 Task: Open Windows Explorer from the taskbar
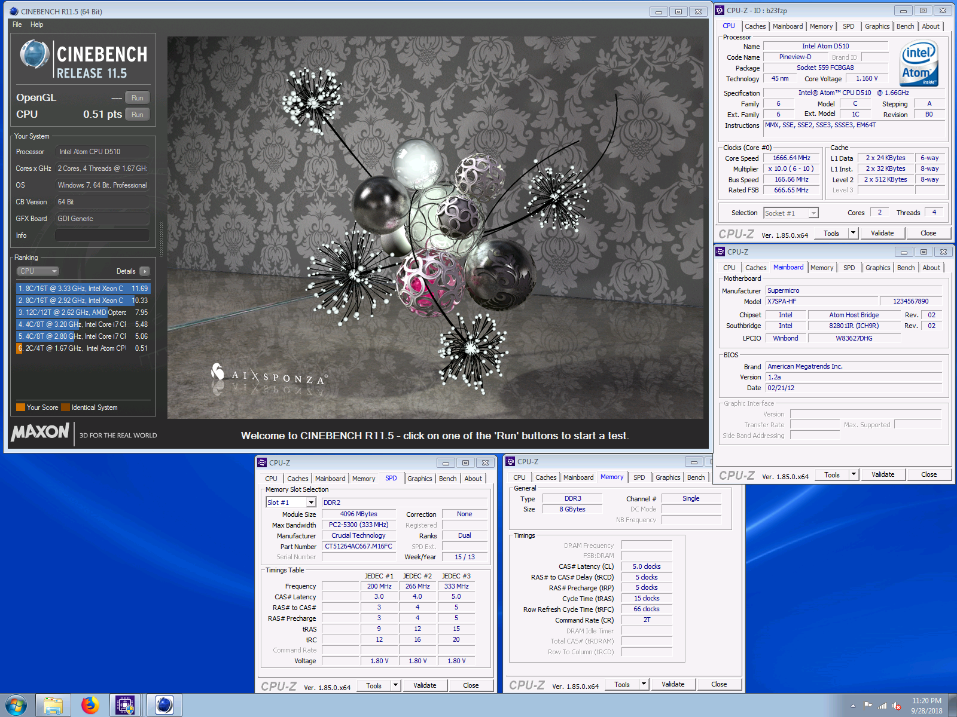pos(53,706)
